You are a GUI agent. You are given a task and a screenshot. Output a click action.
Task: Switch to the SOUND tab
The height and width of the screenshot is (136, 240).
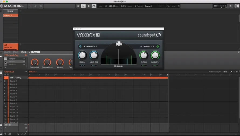coord(23,52)
